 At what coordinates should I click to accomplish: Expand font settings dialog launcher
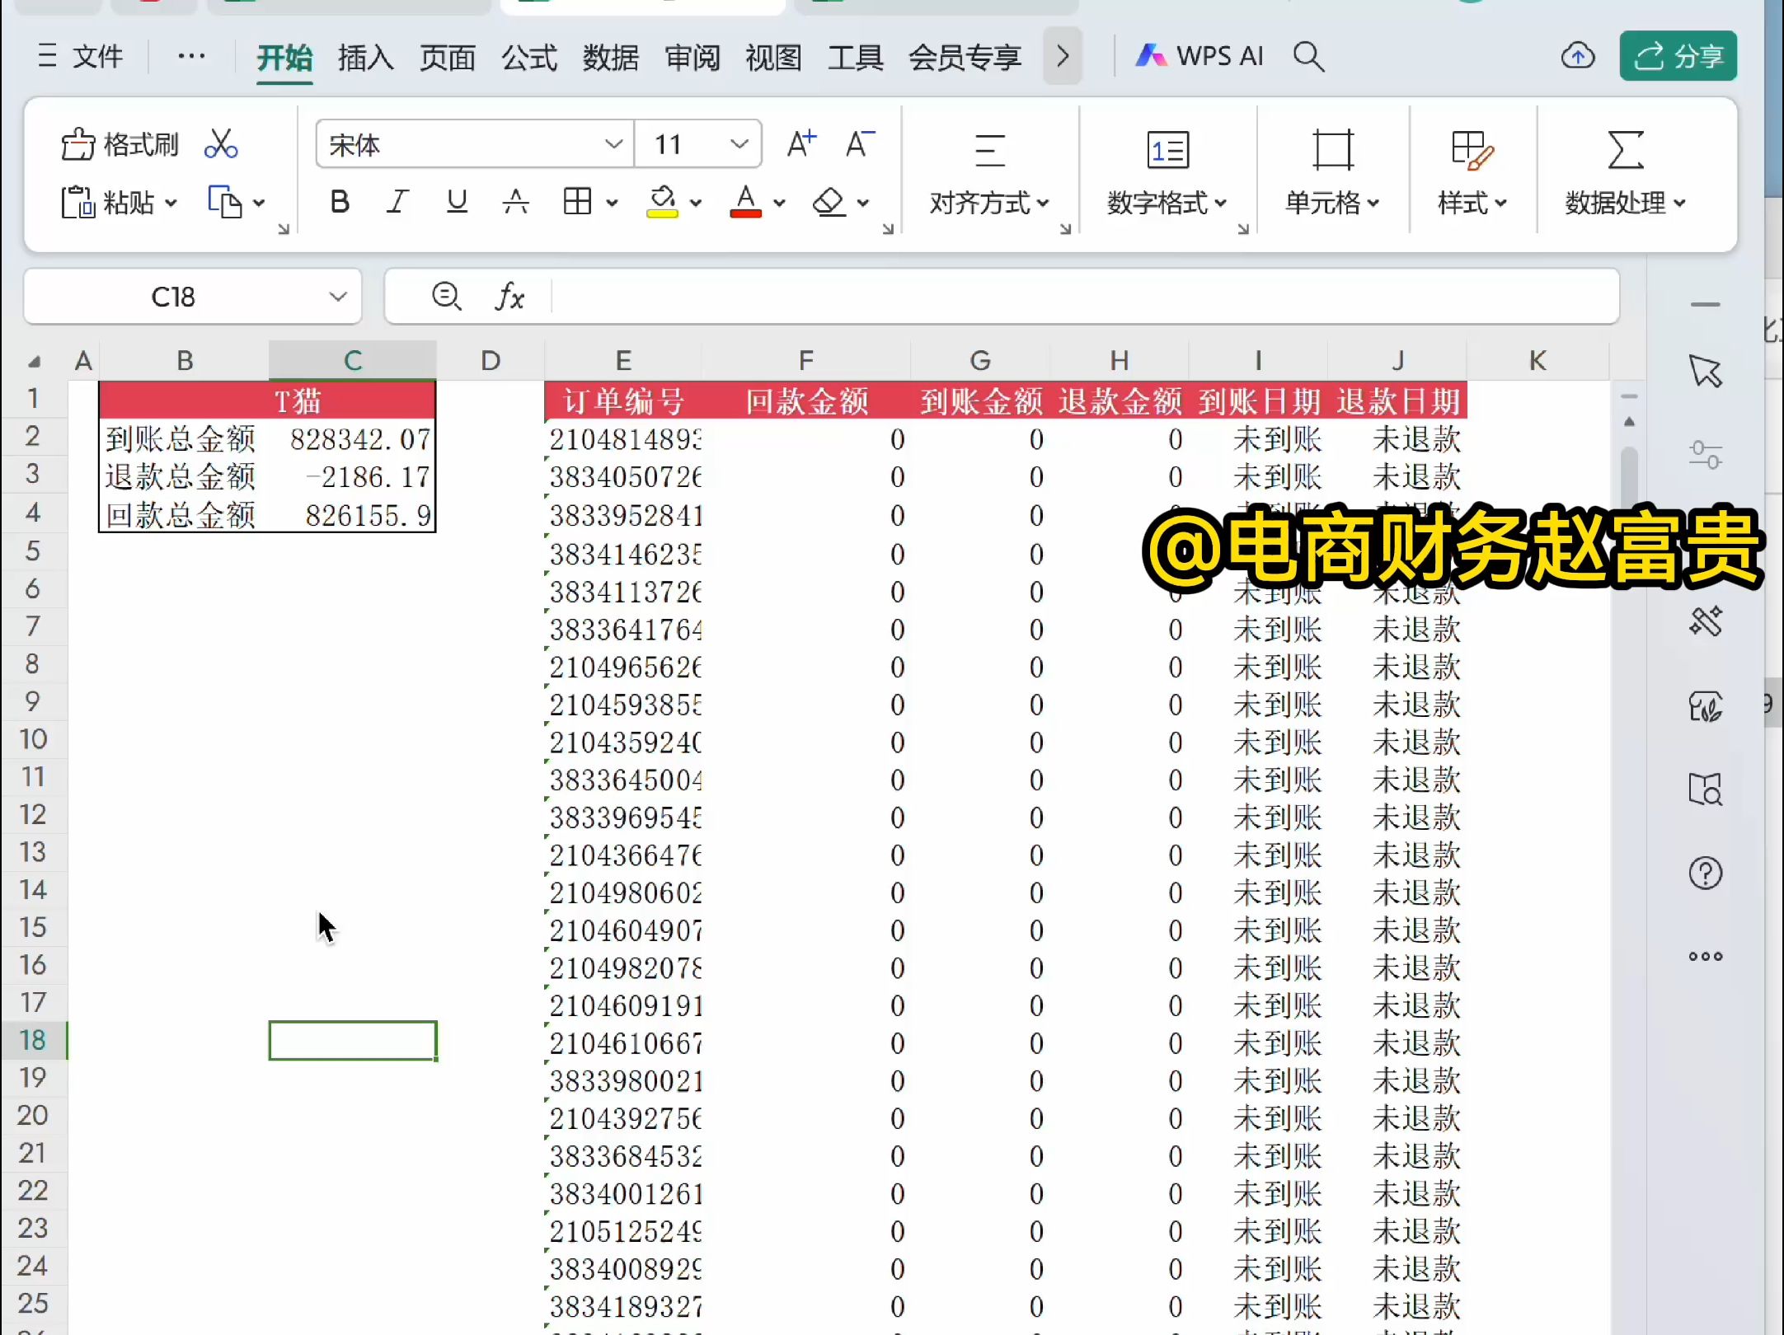point(888,229)
